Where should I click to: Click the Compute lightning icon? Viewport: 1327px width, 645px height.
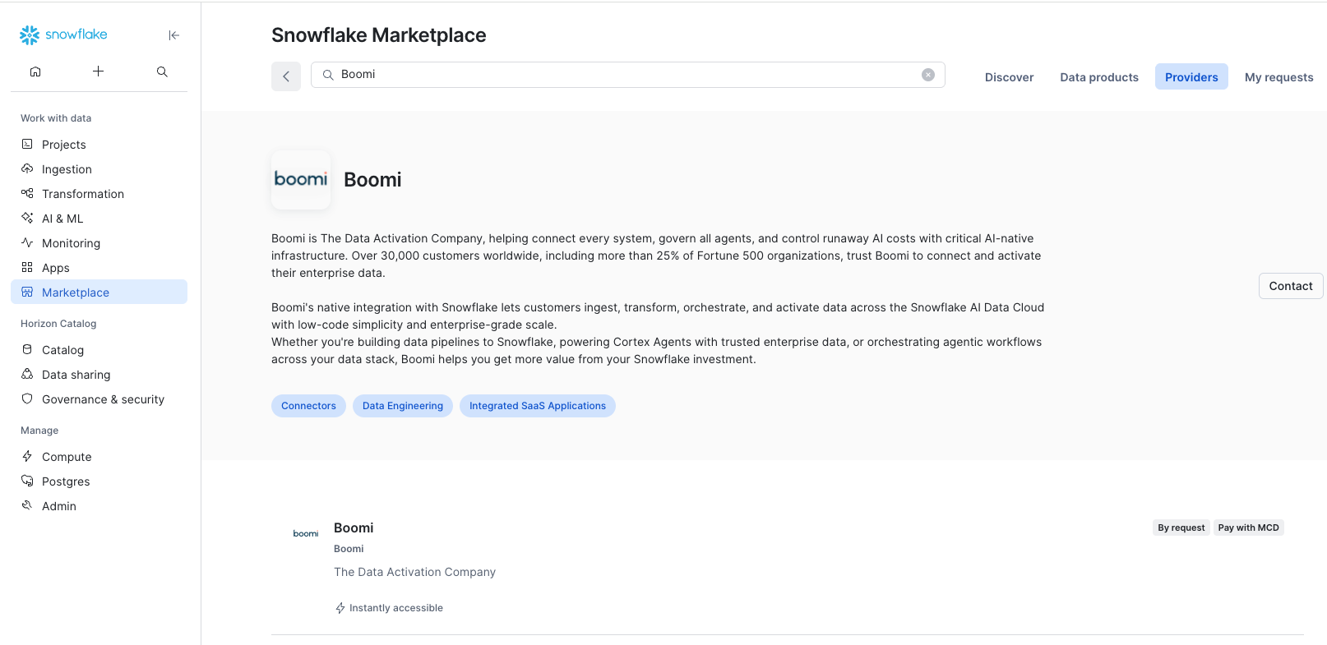click(x=27, y=456)
